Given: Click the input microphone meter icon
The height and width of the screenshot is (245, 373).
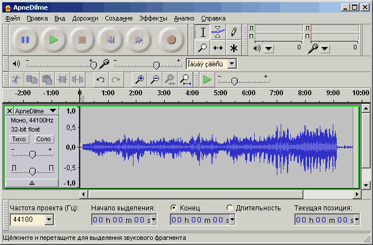Looking at the screenshot, I should (x=313, y=49).
